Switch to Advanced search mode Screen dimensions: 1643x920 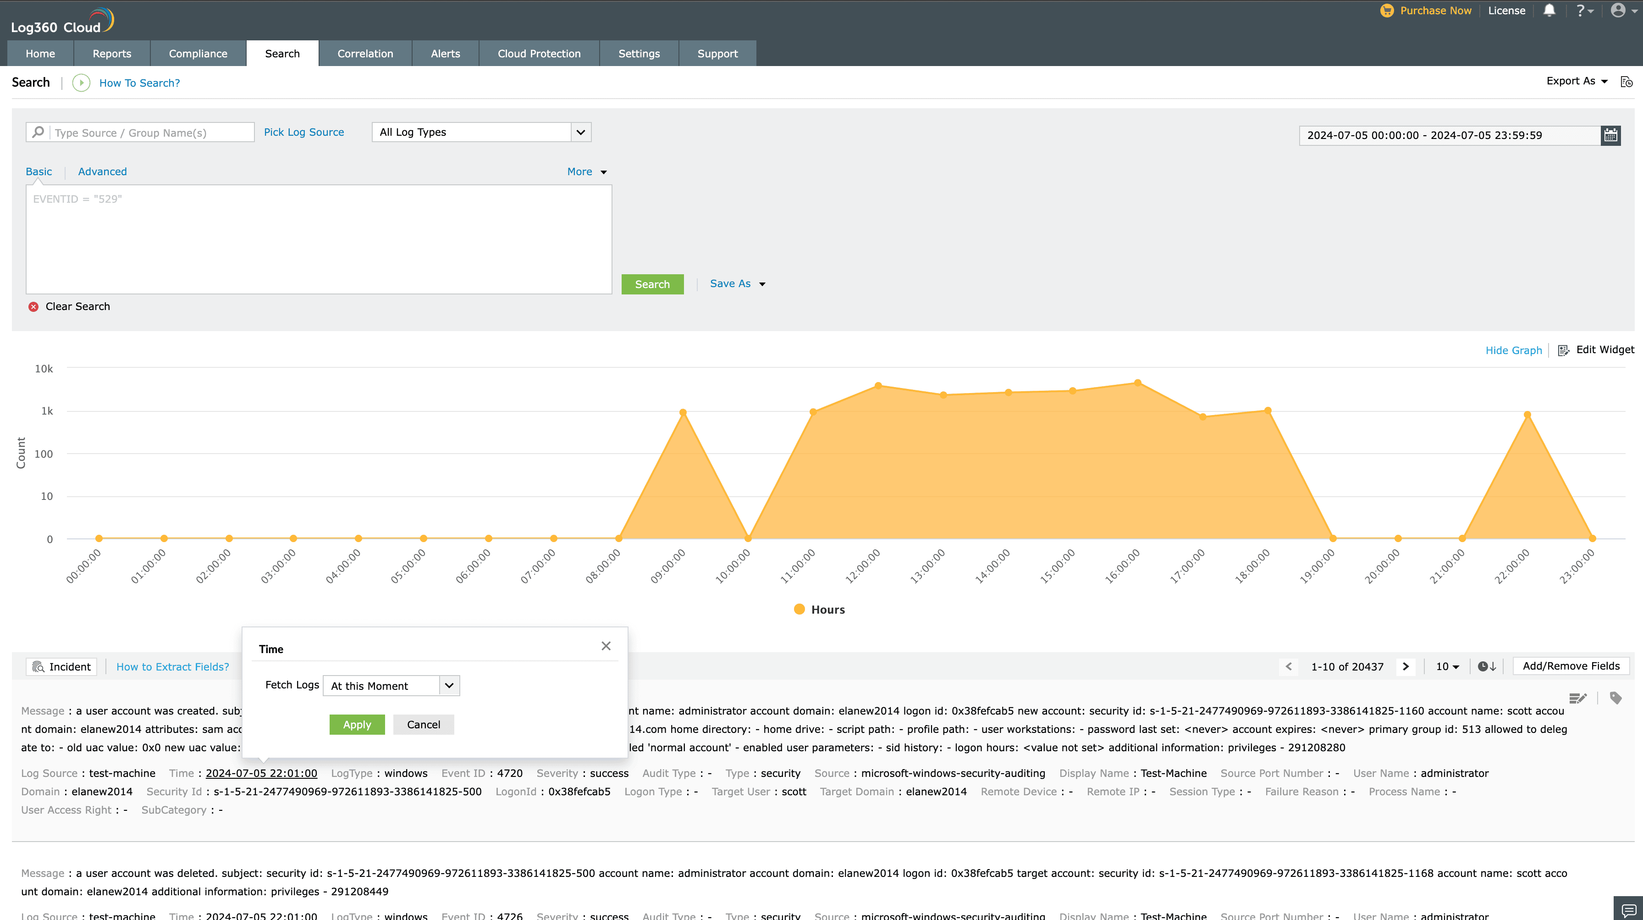point(102,172)
